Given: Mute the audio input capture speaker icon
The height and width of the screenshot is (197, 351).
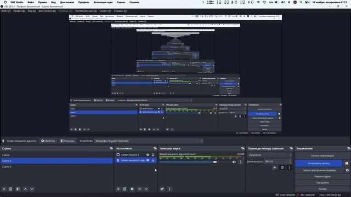Looking at the screenshot, I should pyautogui.click(x=234, y=162).
